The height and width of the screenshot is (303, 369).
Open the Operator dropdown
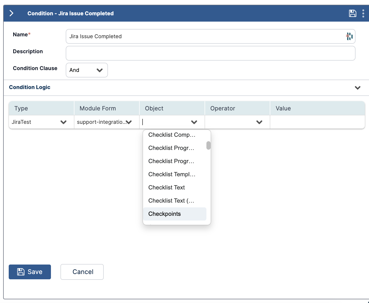tap(259, 122)
